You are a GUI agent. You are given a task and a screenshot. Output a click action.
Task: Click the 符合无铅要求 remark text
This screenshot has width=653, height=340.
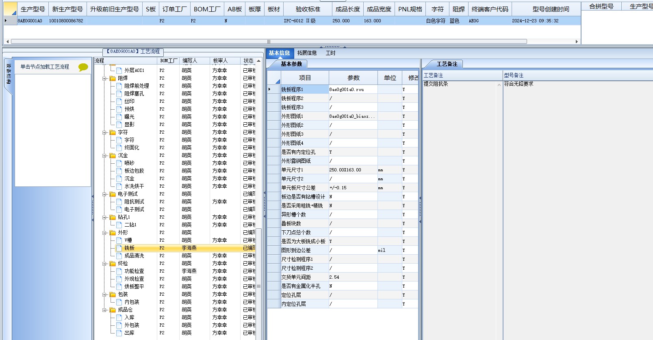[518, 84]
